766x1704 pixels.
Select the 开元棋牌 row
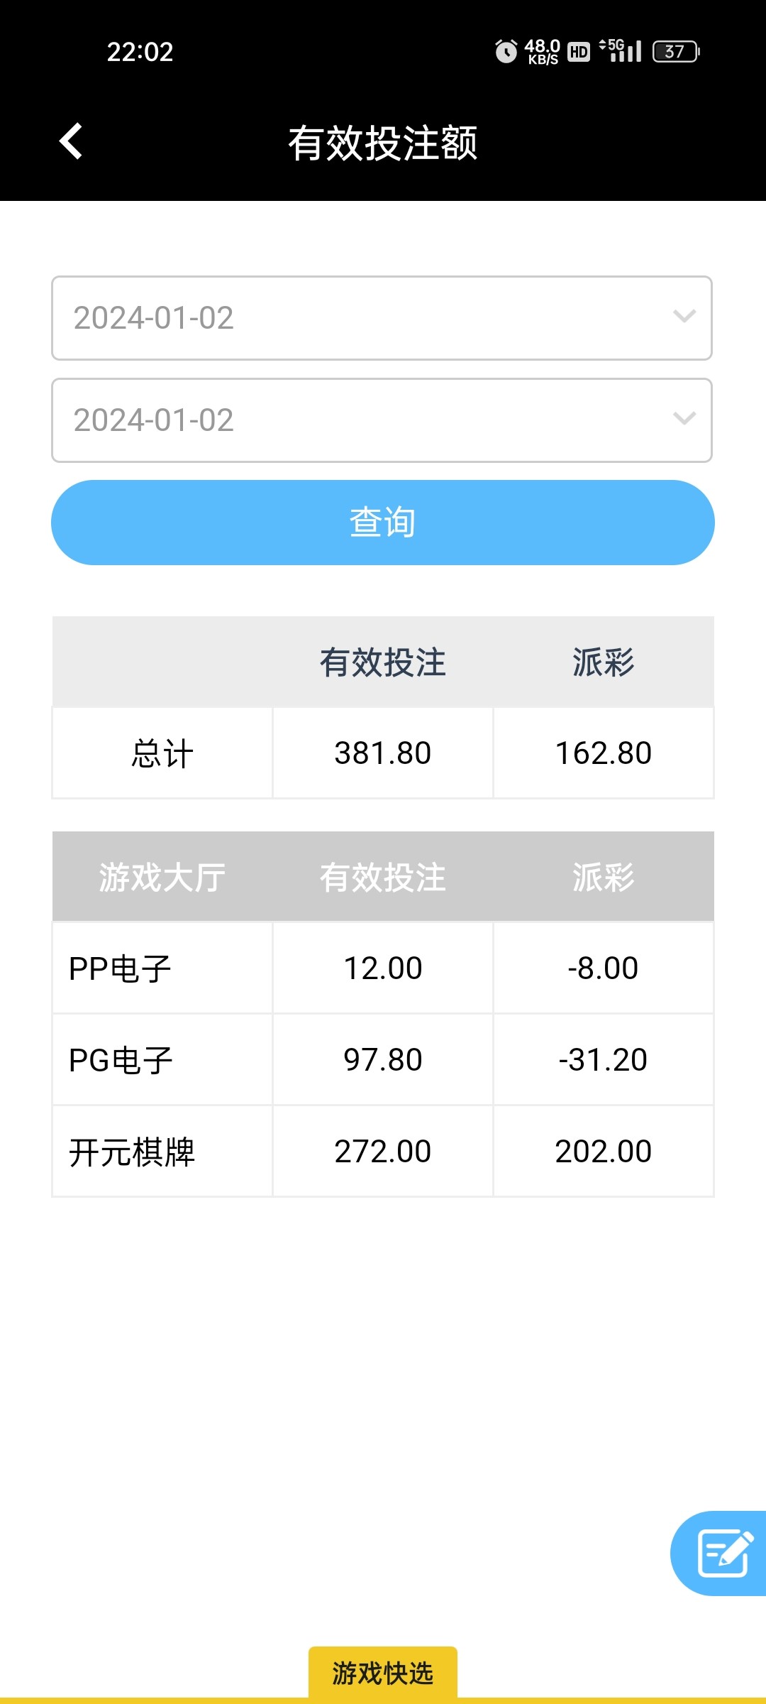tap(132, 1152)
